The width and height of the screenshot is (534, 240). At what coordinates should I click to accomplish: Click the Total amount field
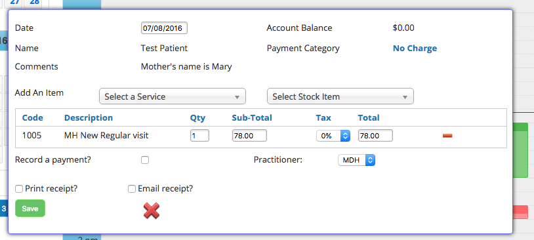[x=375, y=136]
